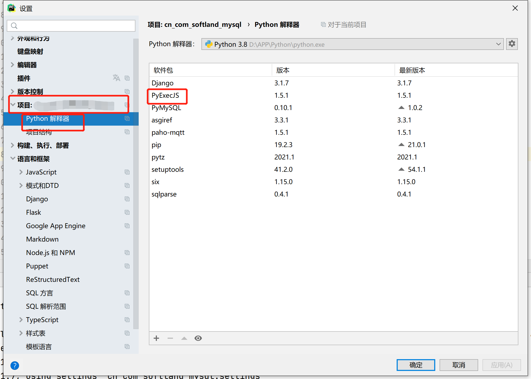The width and height of the screenshot is (531, 379).
Task: Click the PyCharm logo in the title bar
Action: tap(11, 8)
